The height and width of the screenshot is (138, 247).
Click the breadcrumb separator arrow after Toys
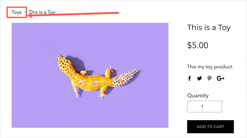25,12
